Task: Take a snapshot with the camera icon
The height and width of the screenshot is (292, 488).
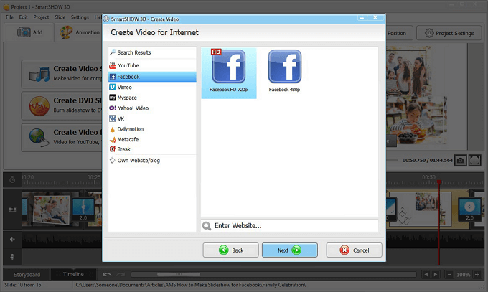Action: [x=460, y=161]
